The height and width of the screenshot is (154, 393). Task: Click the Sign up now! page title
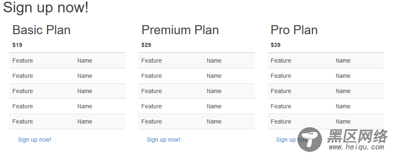(46, 7)
